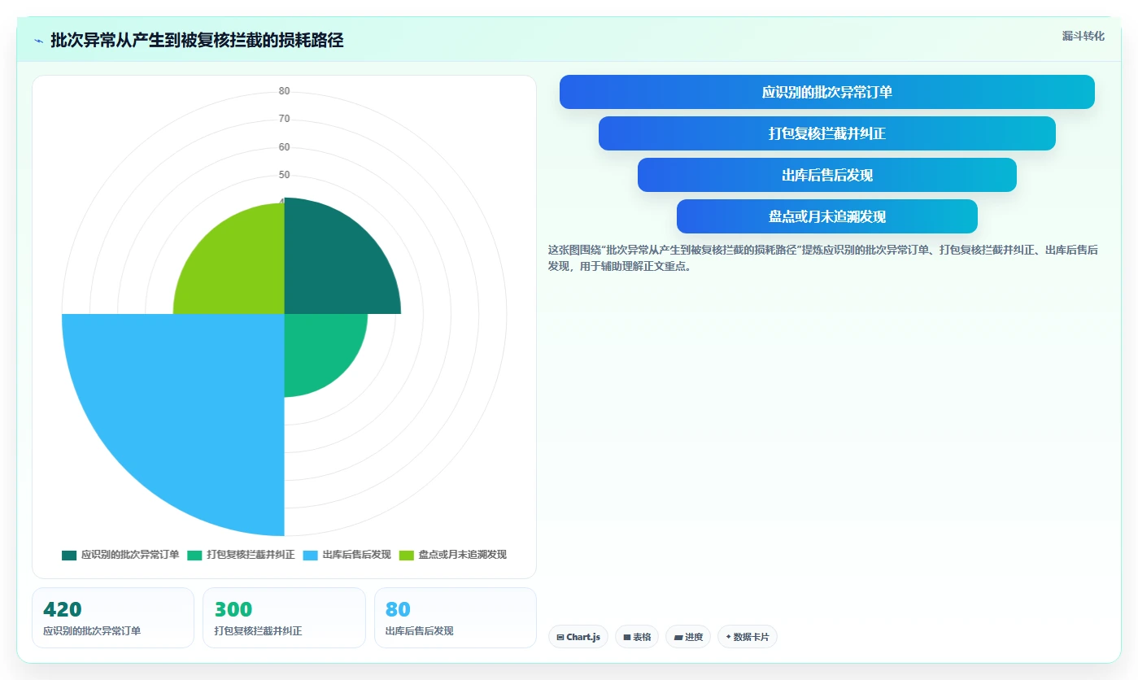The height and width of the screenshot is (680, 1138).
Task: Click the 进度 tag
Action: tap(688, 637)
